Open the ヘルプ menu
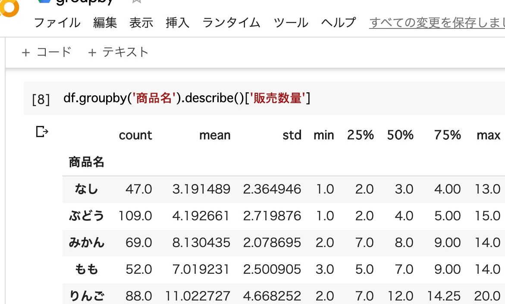This screenshot has width=505, height=304. (338, 23)
